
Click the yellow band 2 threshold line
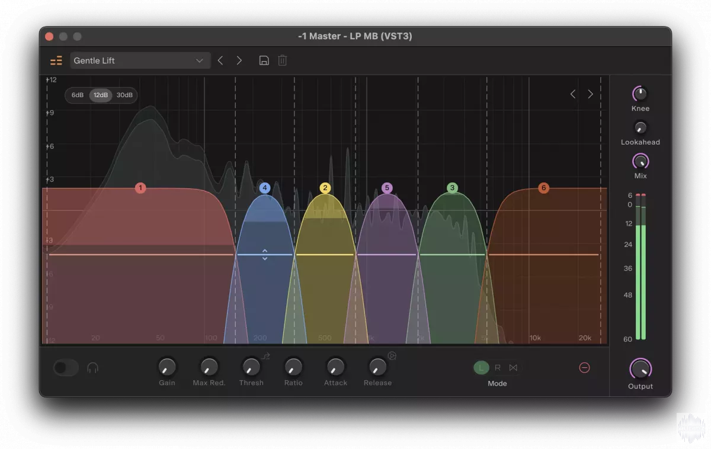point(325,255)
